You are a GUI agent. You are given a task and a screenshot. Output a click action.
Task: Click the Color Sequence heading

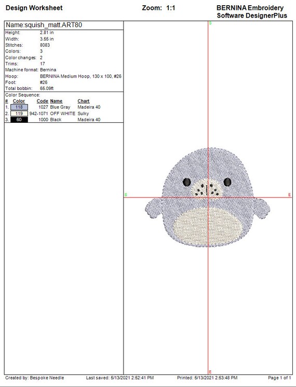pyautogui.click(x=23, y=95)
